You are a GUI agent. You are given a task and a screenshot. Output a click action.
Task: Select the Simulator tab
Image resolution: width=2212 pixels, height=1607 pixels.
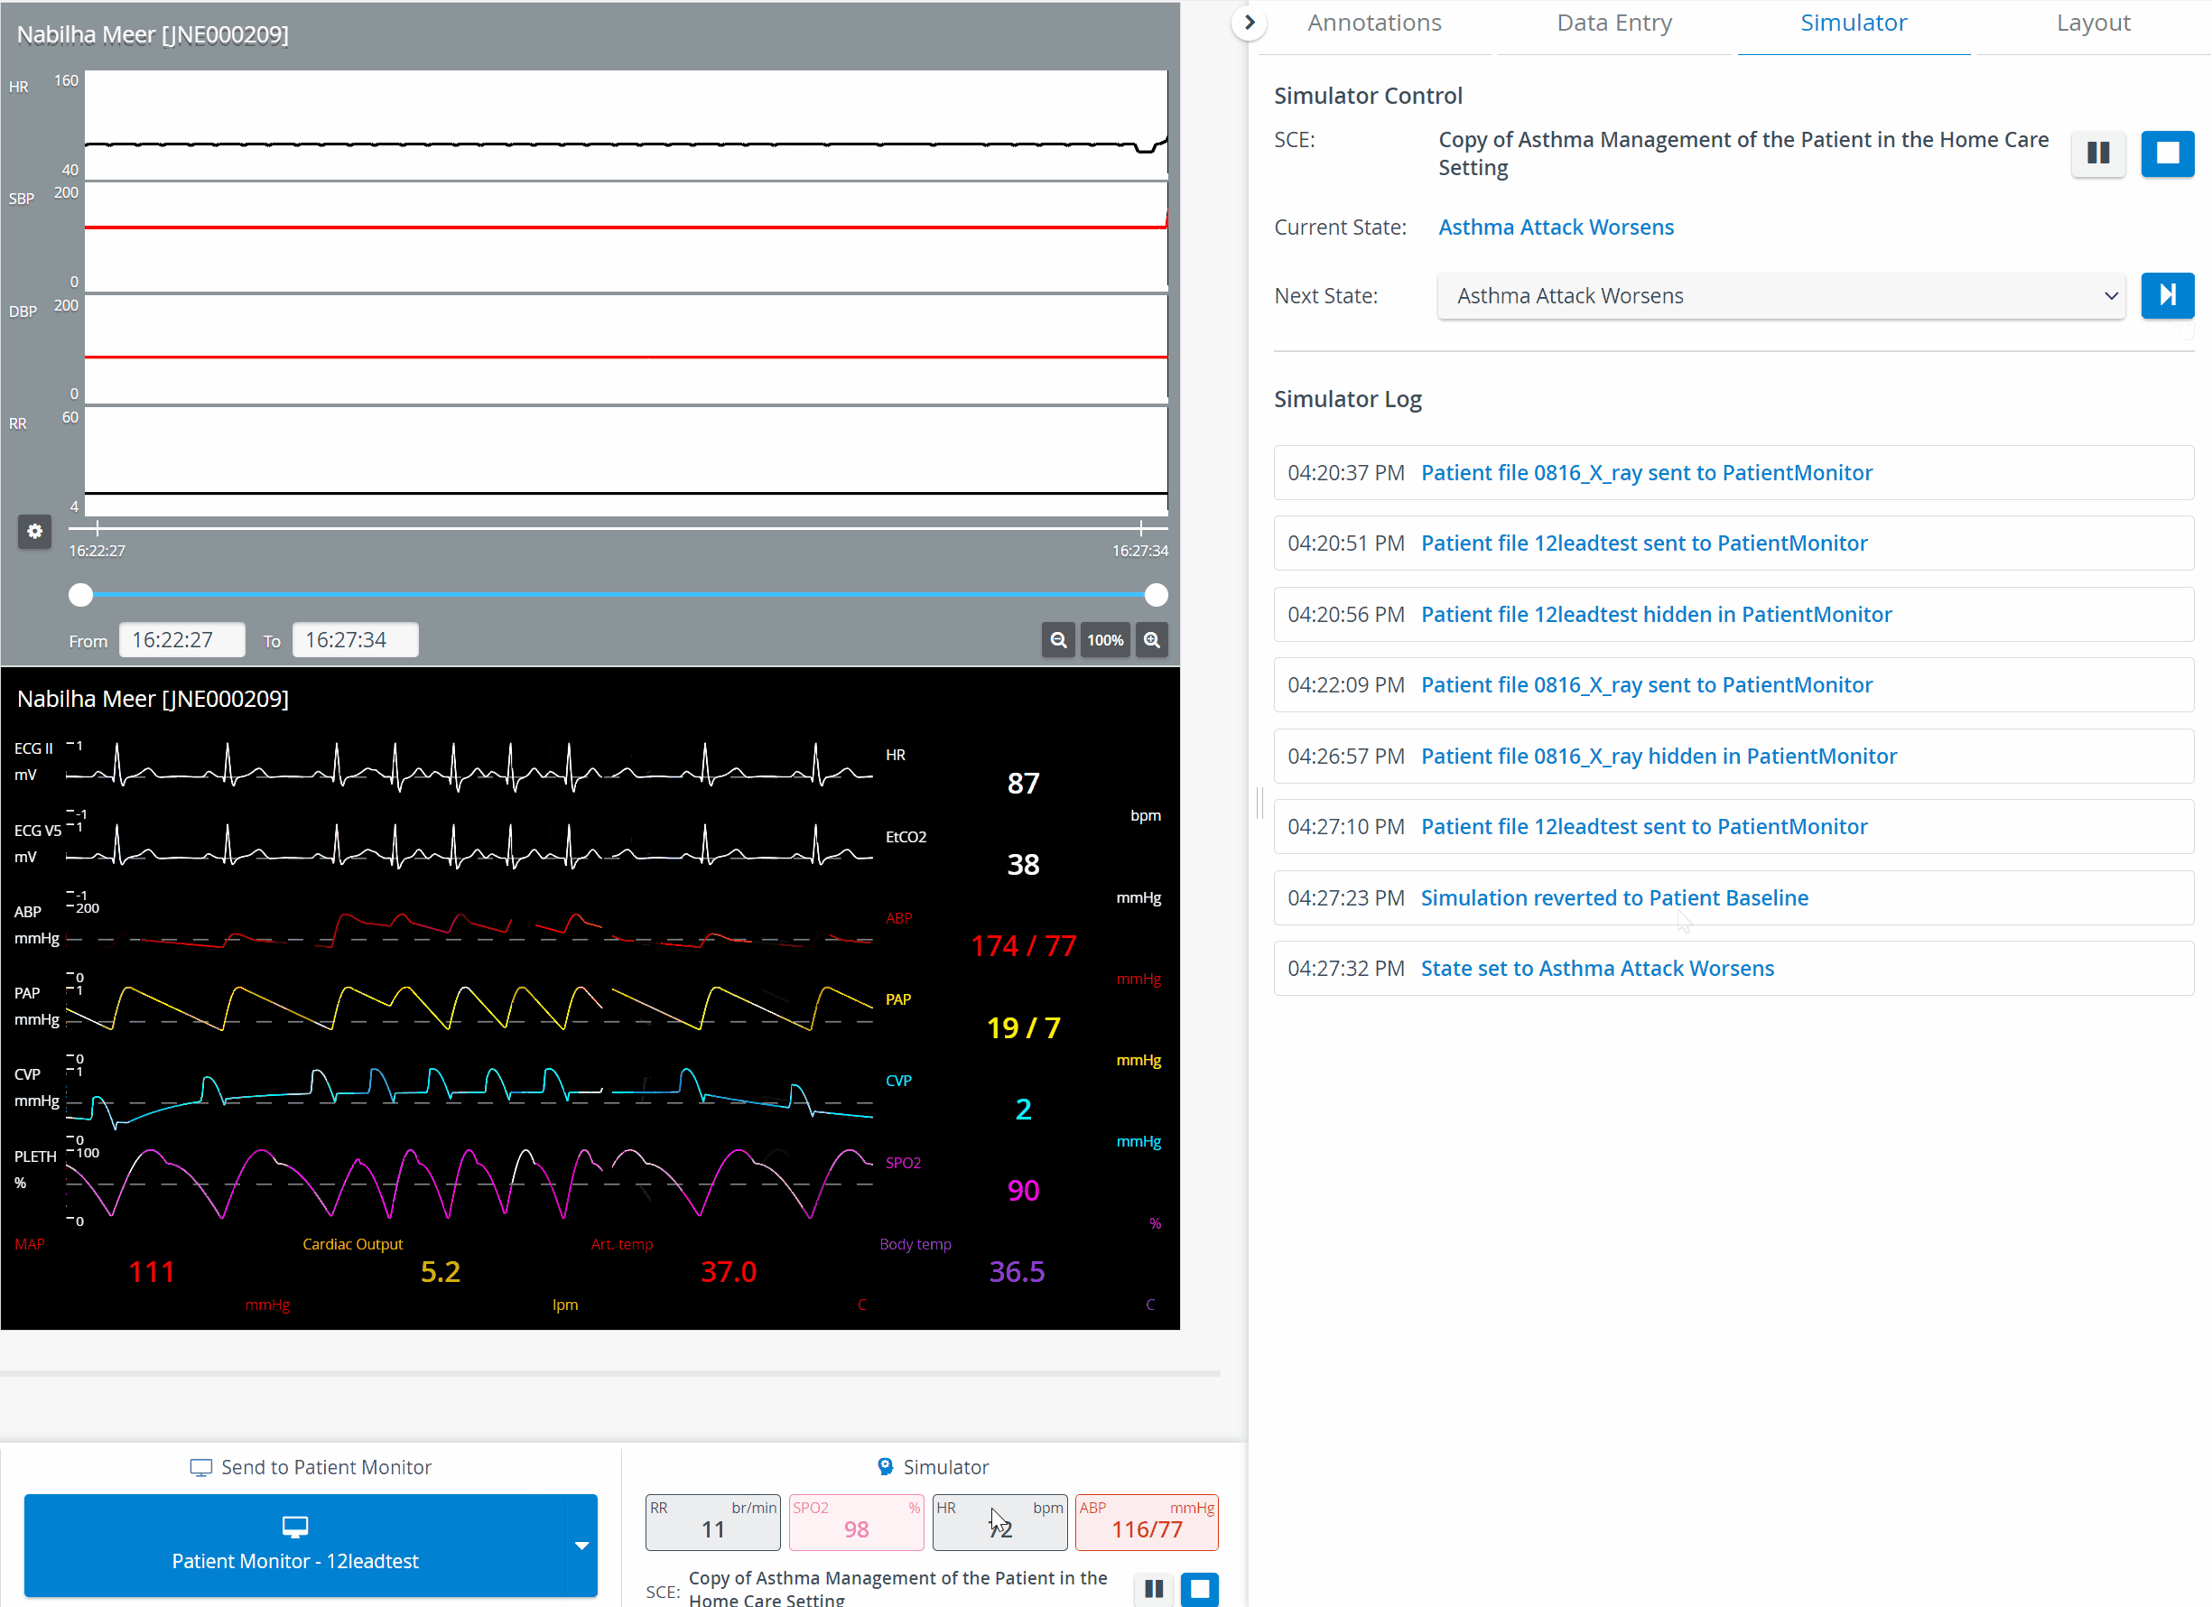tap(1853, 23)
